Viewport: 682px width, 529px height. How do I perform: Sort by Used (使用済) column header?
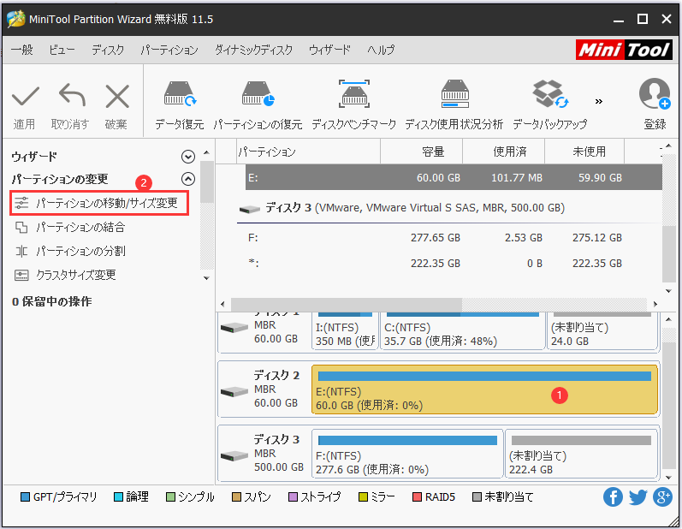point(504,152)
